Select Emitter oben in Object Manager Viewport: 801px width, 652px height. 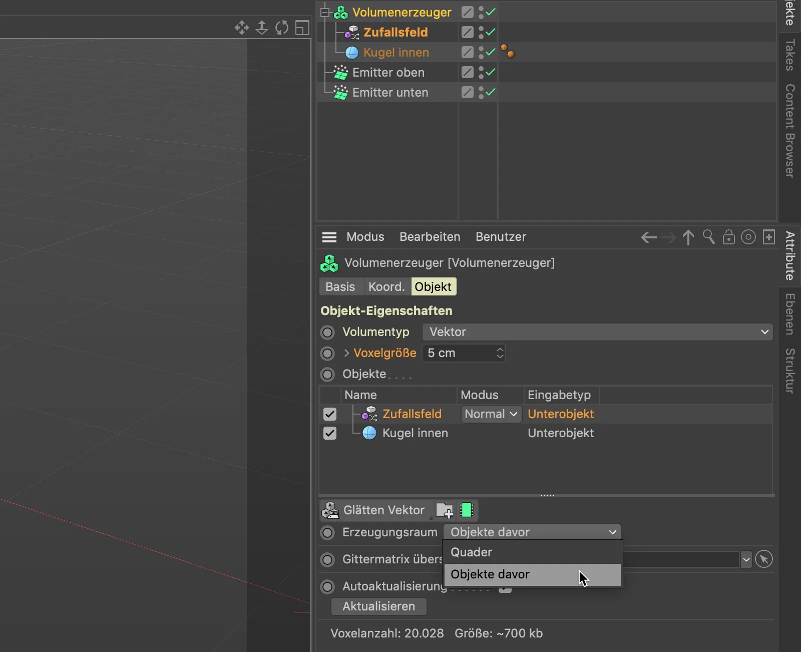coord(388,73)
